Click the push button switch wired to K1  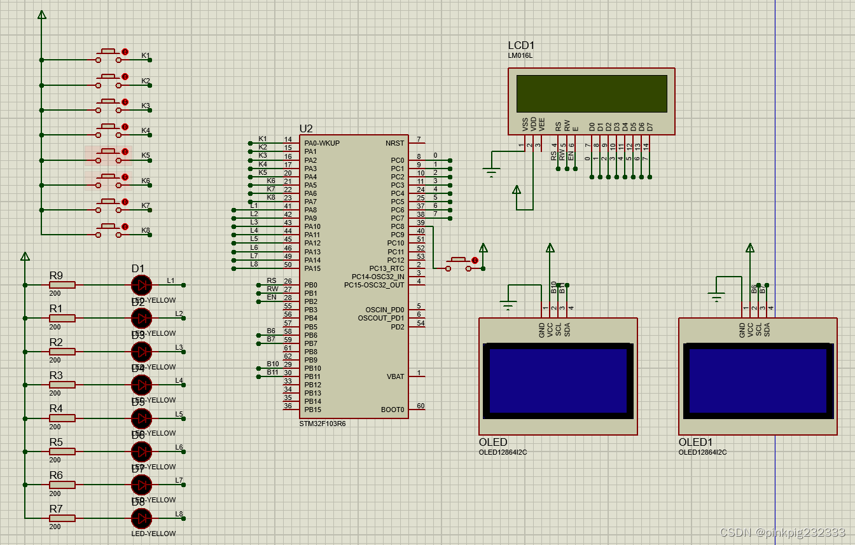click(x=109, y=56)
